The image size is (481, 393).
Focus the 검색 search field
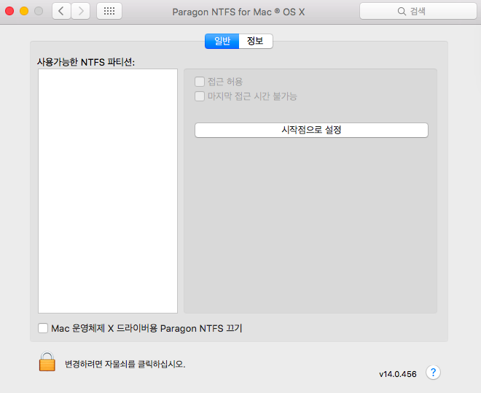(x=418, y=12)
